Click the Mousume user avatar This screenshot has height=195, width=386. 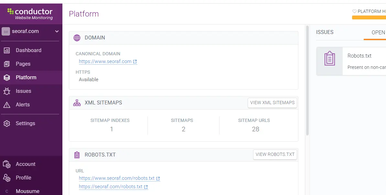coord(7,191)
